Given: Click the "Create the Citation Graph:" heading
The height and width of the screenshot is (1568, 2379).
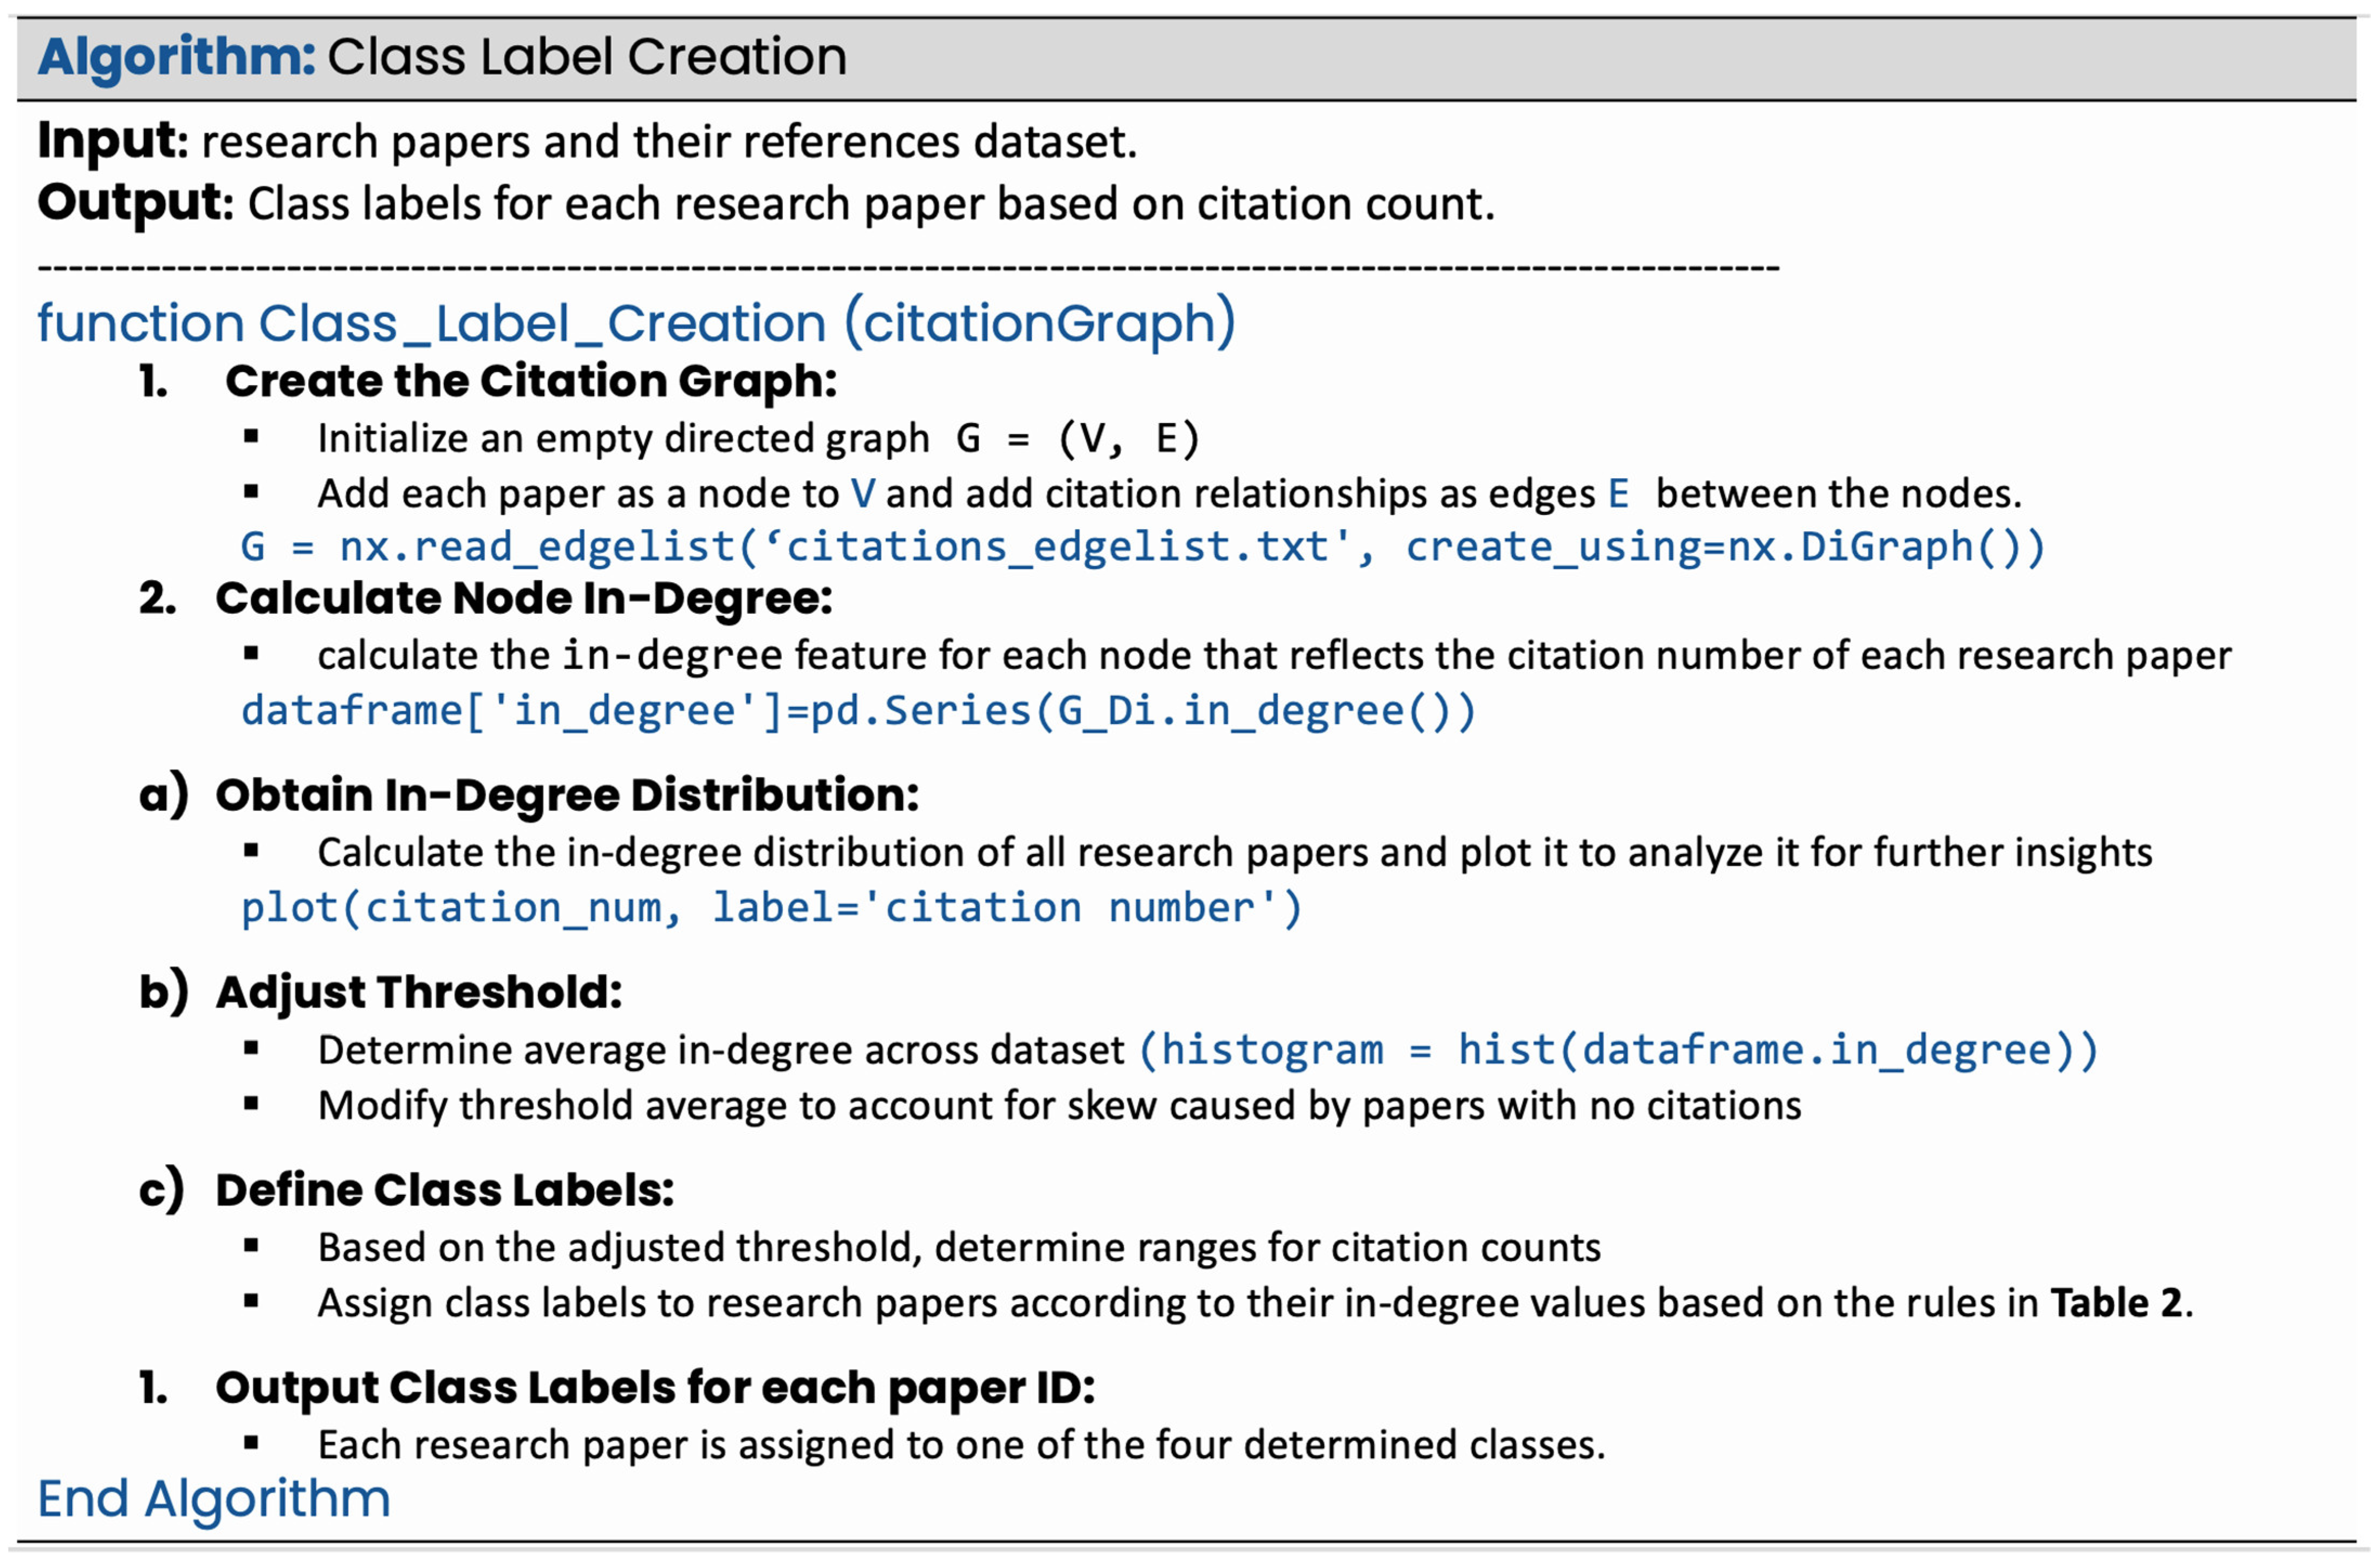Looking at the screenshot, I should pyautogui.click(x=530, y=381).
